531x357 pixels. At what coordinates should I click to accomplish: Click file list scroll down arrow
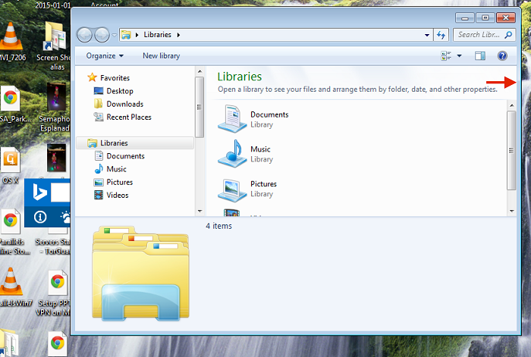click(512, 211)
